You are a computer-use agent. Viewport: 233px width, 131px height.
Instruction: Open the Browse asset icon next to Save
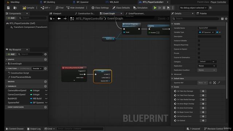[15, 8]
